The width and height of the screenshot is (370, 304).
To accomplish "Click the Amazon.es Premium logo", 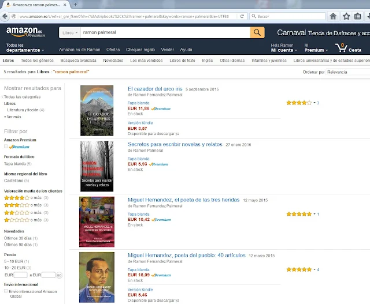I will [x=25, y=32].
